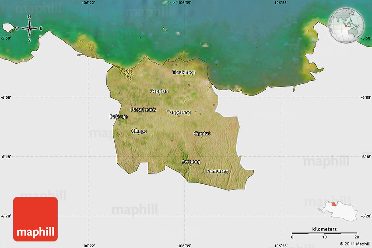Select the Teluknaga town label
This screenshot has height=248, width=372.
184,72
